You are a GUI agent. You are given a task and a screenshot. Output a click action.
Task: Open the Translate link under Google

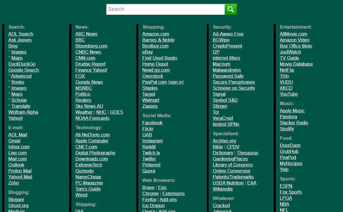[21, 106]
